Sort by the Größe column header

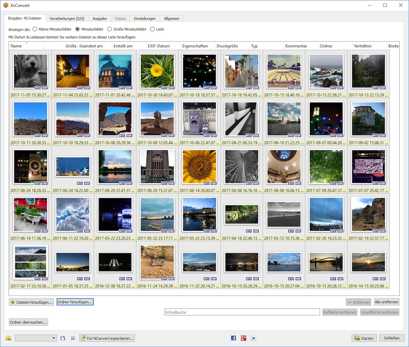[x=60, y=46]
